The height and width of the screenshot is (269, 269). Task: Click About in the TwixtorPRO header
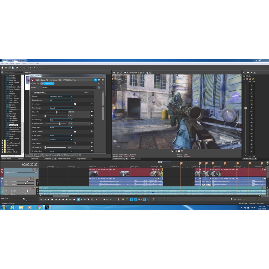[86, 92]
